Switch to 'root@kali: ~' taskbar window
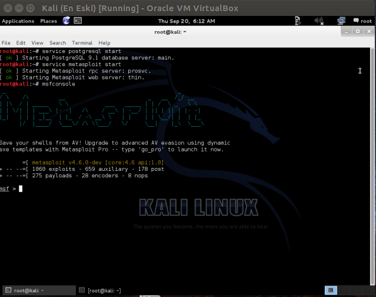The width and height of the screenshot is (376, 297). point(39,291)
